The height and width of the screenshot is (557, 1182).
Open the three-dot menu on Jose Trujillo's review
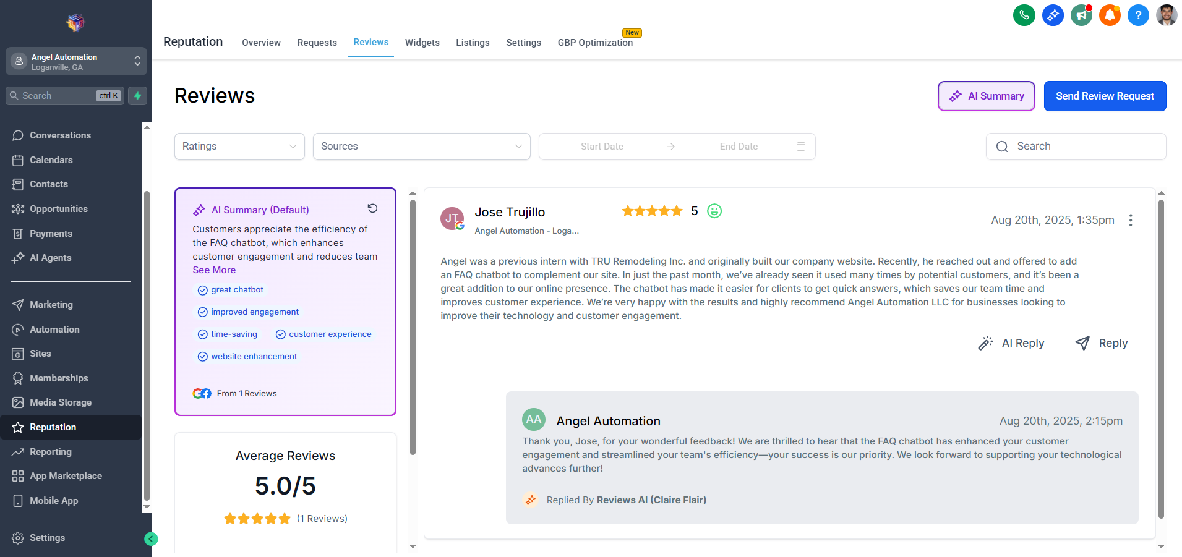tap(1131, 219)
